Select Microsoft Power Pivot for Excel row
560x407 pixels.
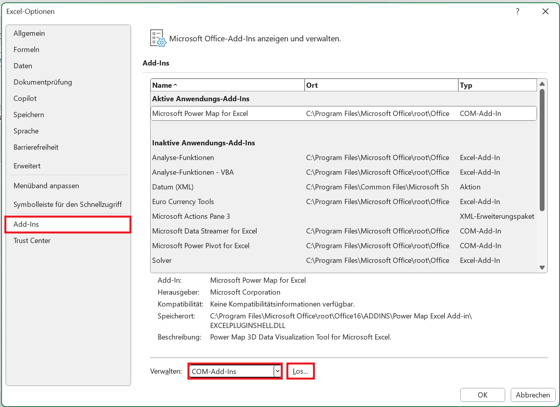click(344, 246)
